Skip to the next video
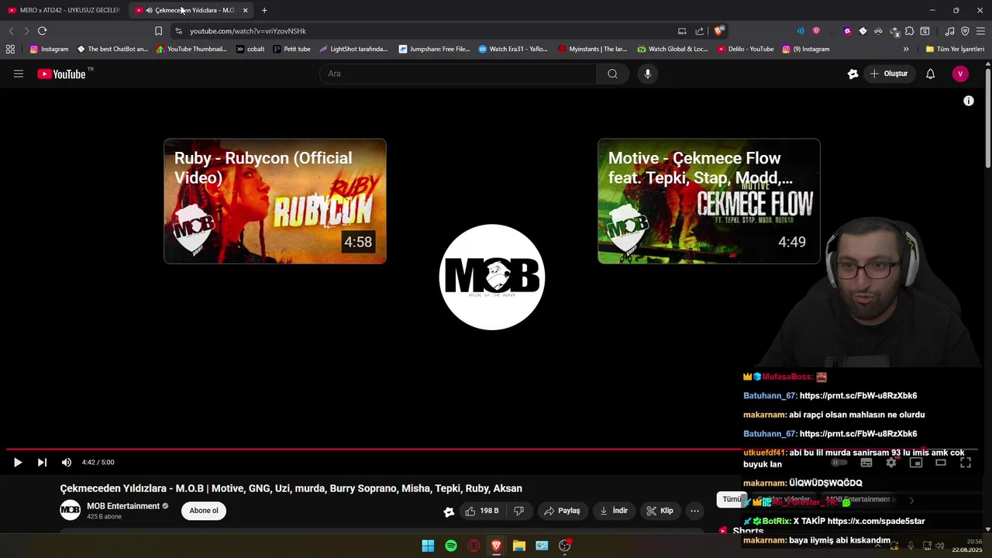This screenshot has width=992, height=558. (x=42, y=462)
